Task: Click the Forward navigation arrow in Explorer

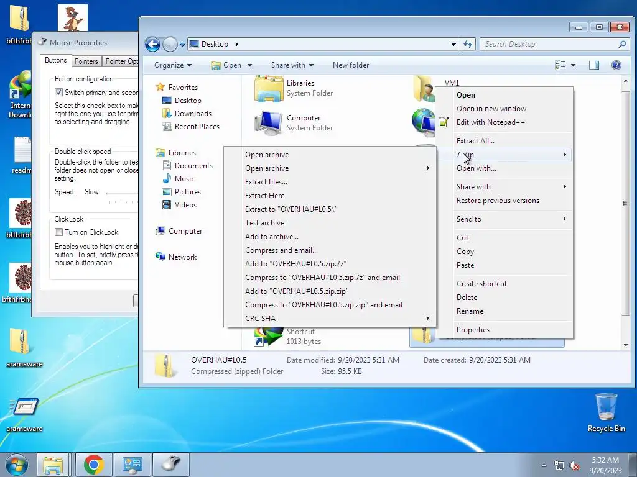Action: click(x=170, y=44)
